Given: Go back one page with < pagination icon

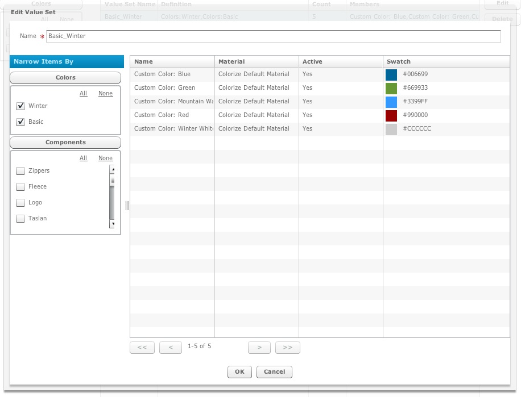Looking at the screenshot, I should 171,347.
